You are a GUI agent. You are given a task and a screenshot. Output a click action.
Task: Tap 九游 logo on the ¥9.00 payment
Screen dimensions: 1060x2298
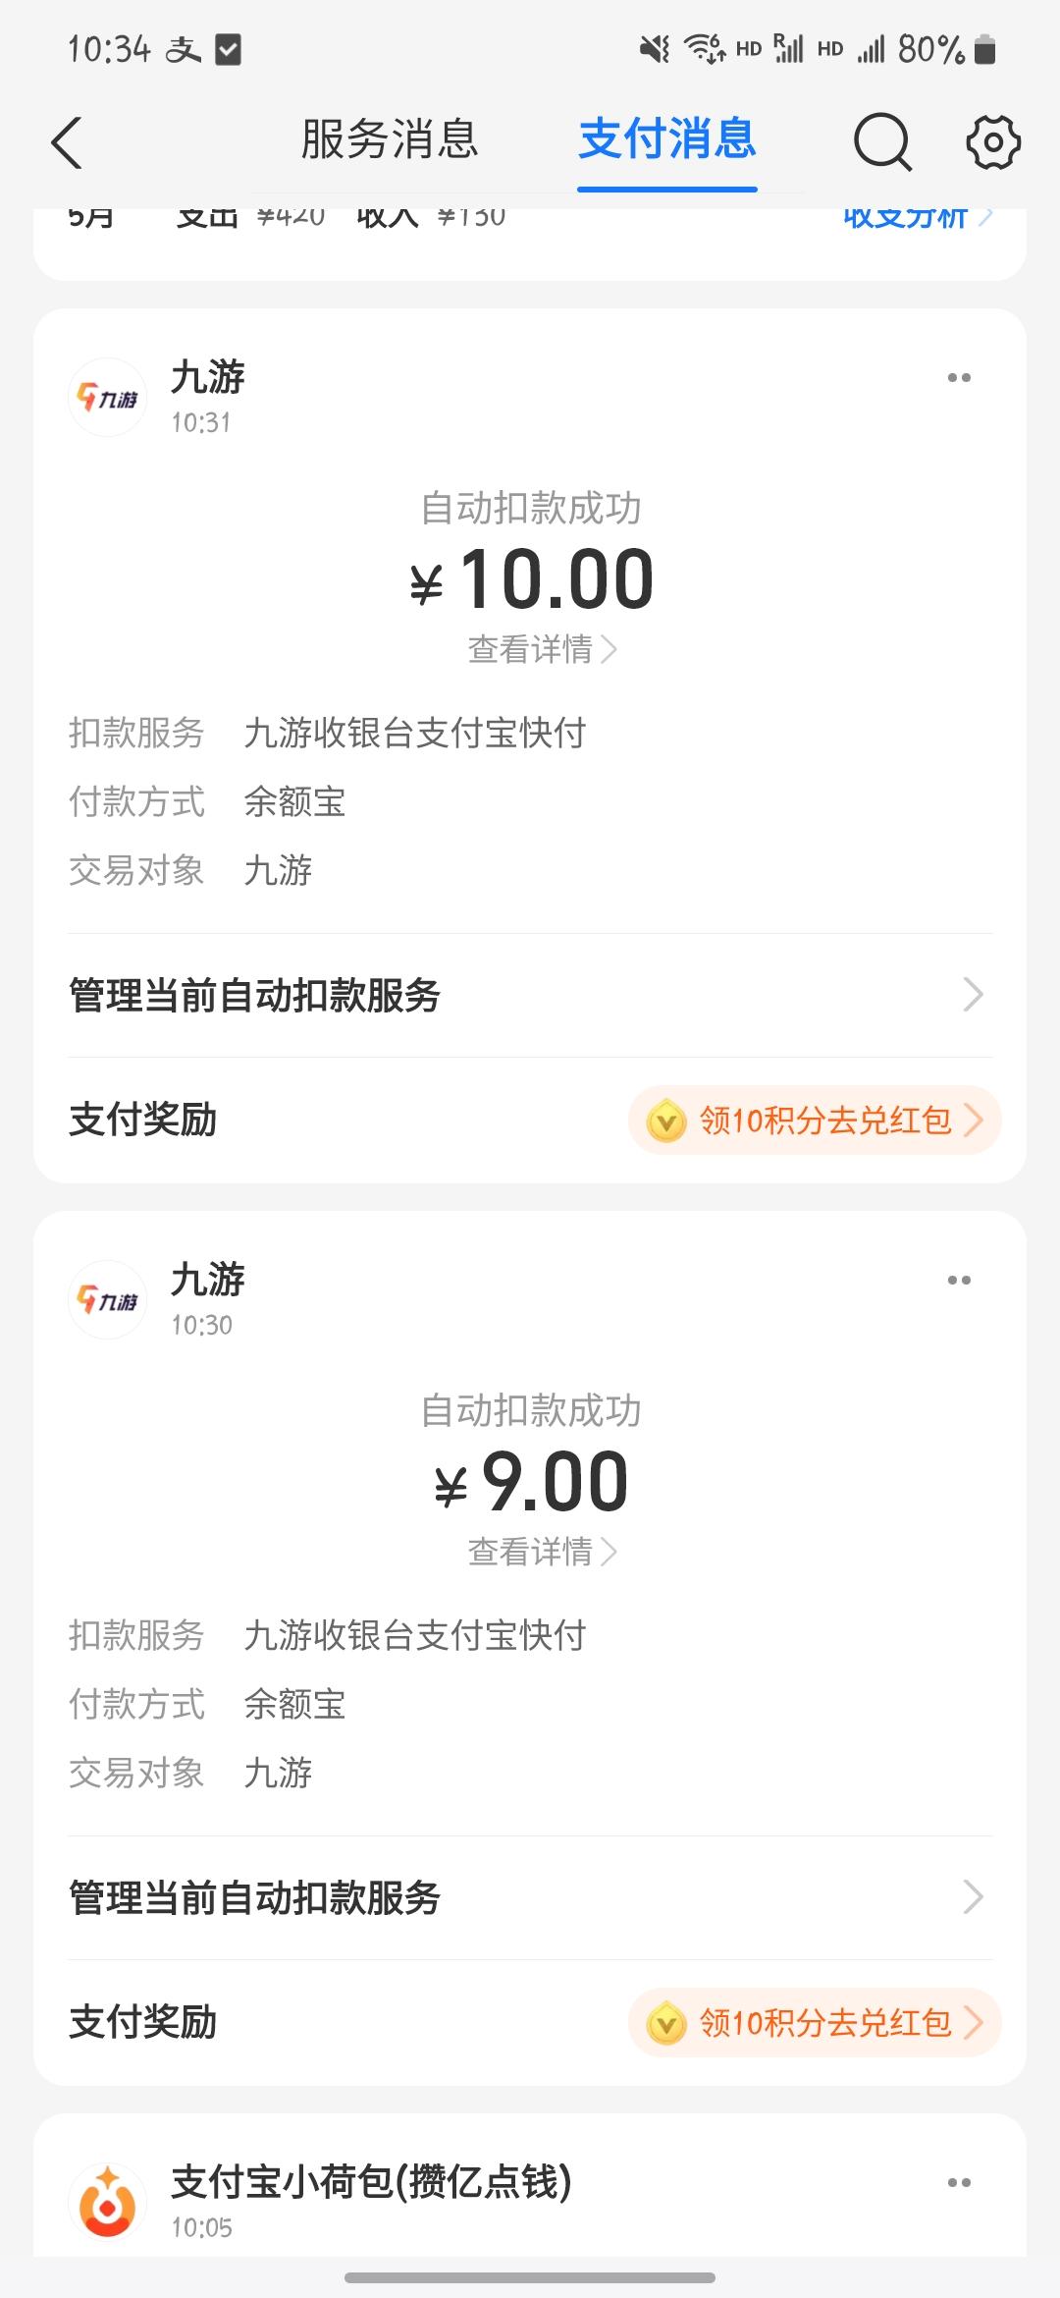coord(107,1300)
